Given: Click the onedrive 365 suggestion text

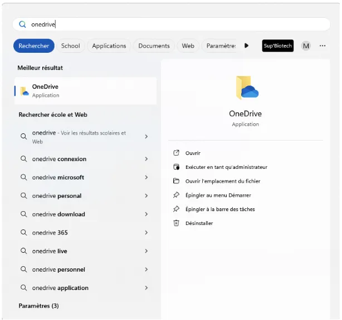Looking at the screenshot, I should (50, 233).
